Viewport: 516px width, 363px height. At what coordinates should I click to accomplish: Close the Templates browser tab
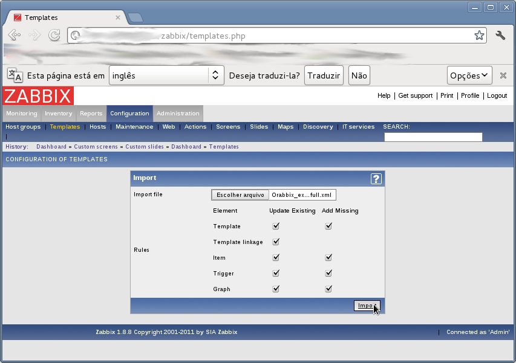tap(118, 18)
